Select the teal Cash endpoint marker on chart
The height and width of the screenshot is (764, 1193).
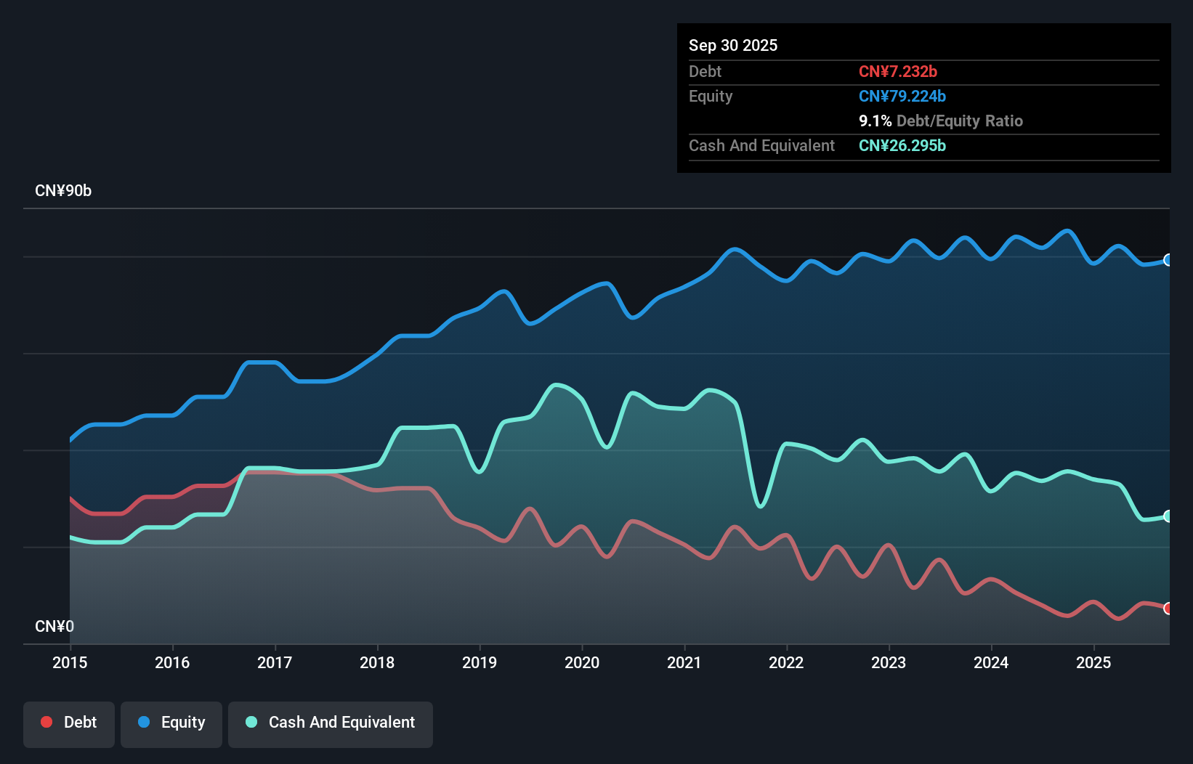pos(1168,516)
